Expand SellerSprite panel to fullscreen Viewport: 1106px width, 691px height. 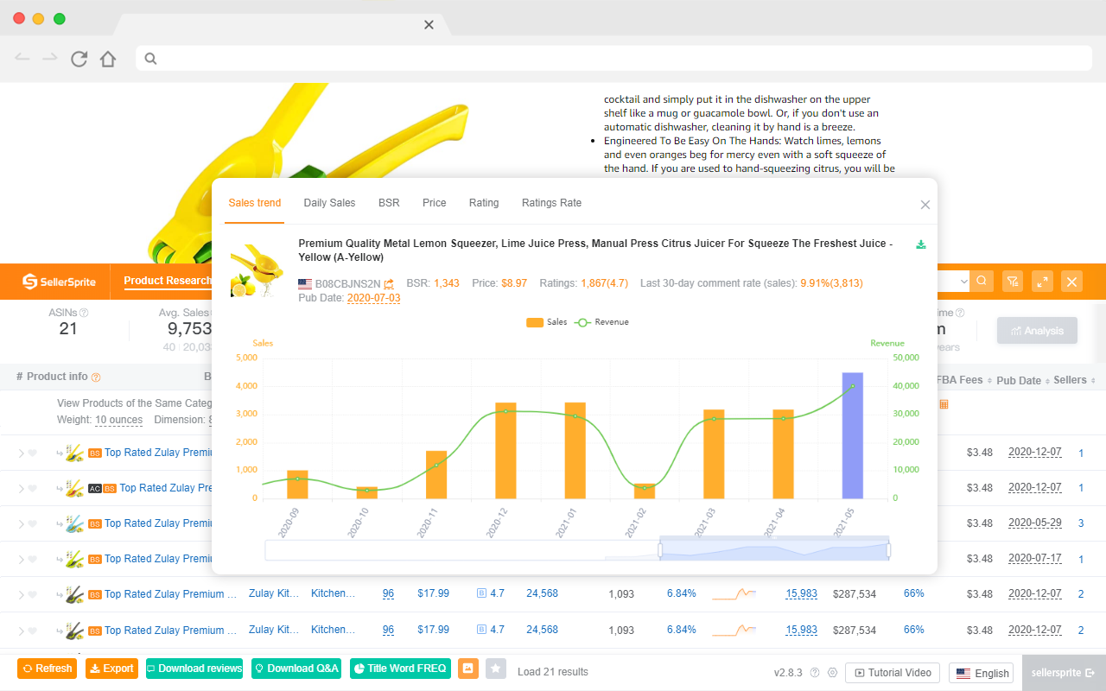(1042, 281)
